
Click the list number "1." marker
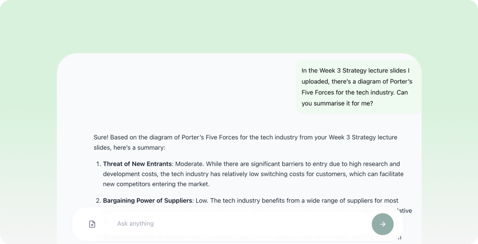(98, 164)
